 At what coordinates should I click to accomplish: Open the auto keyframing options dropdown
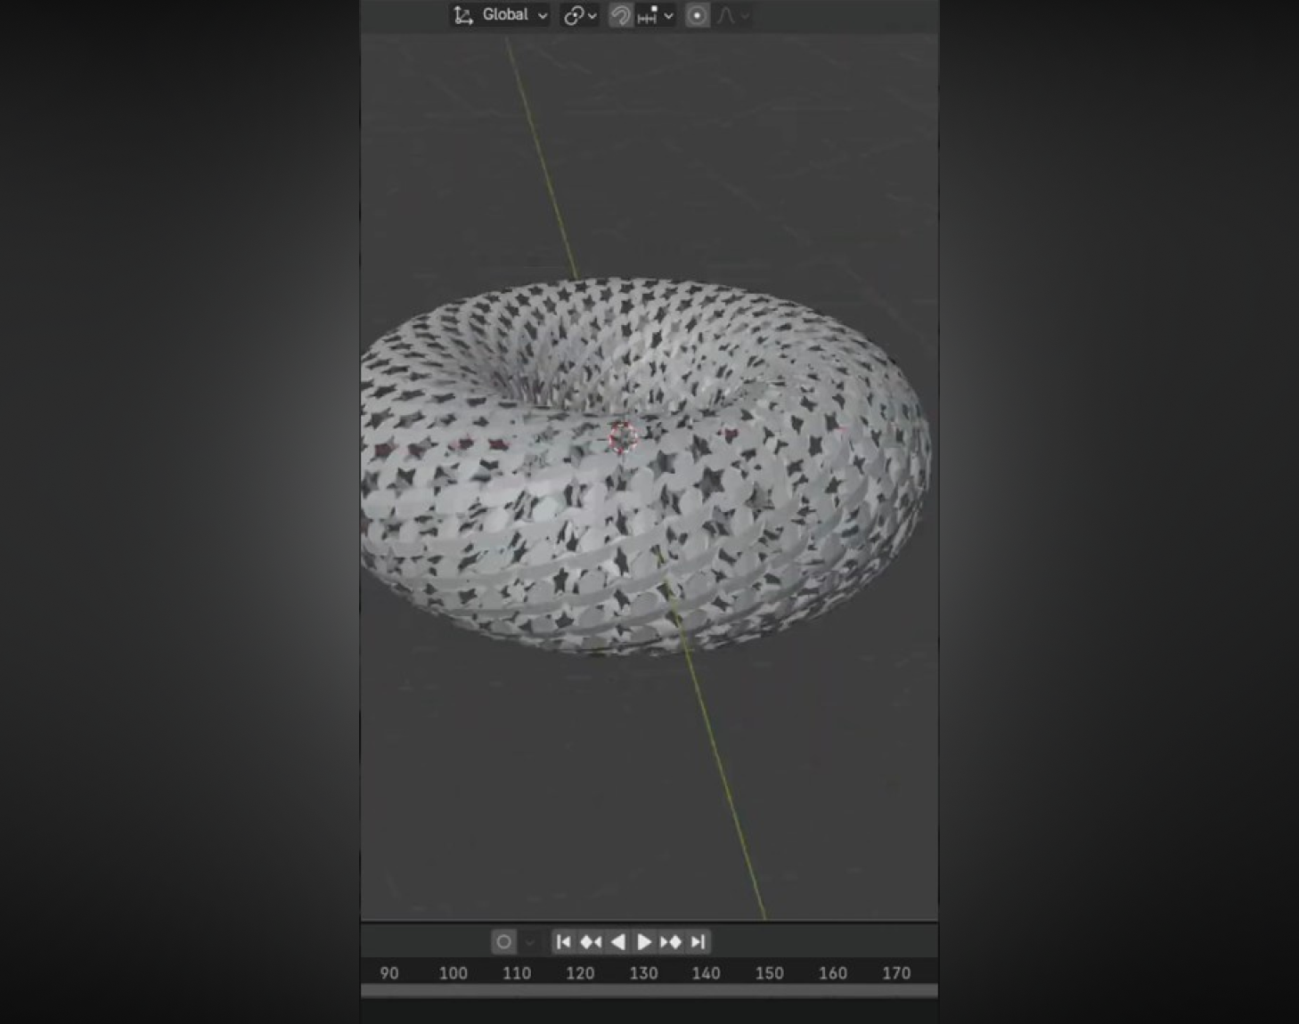[530, 941]
